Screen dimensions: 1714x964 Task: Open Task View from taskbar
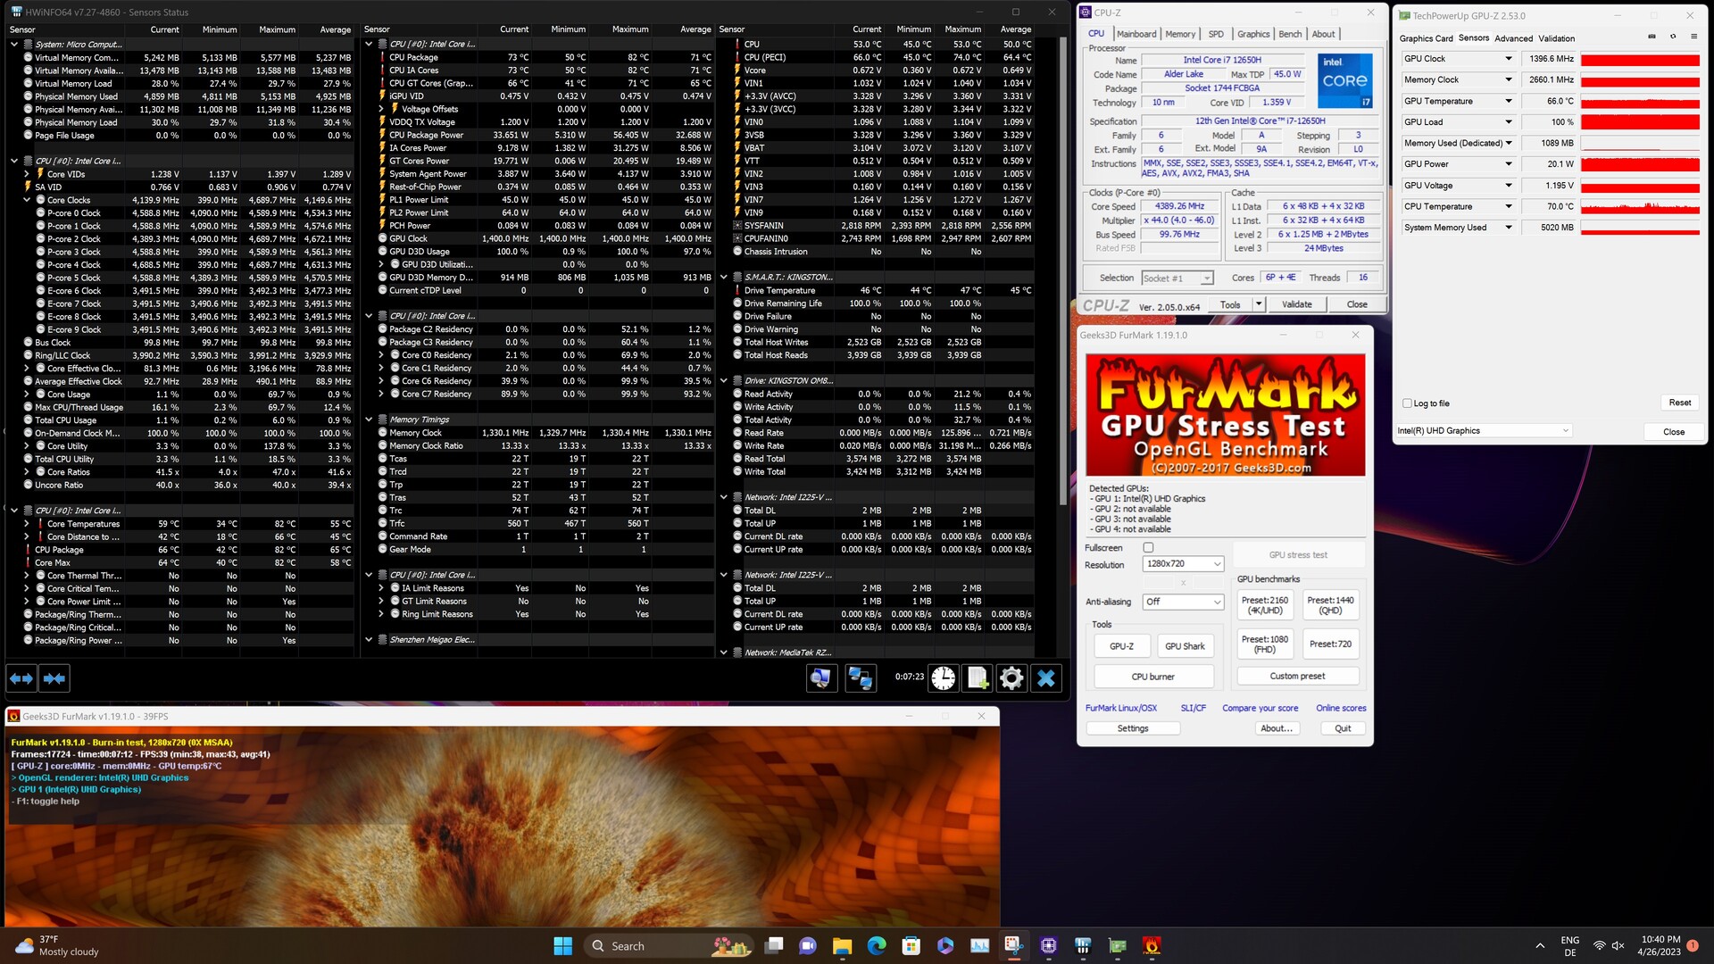(x=774, y=946)
